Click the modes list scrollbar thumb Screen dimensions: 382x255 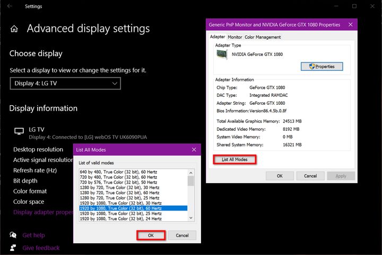[x=191, y=181]
